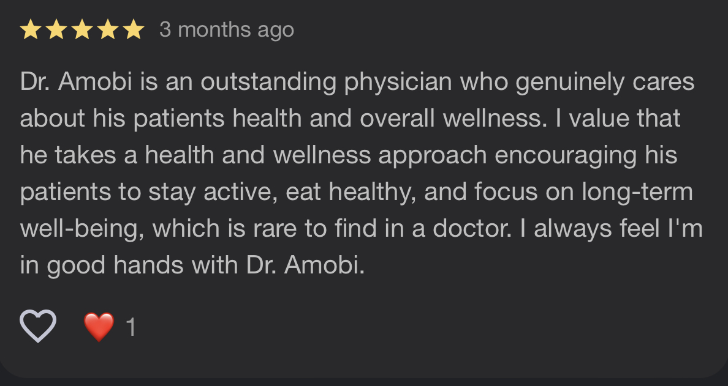This screenshot has width=728, height=386.
Task: Click the third rating star
Action: point(82,30)
